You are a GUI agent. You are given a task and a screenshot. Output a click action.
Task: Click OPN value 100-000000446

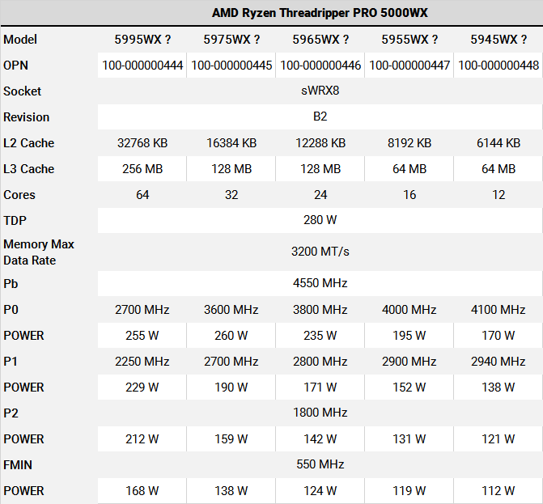[x=320, y=66]
